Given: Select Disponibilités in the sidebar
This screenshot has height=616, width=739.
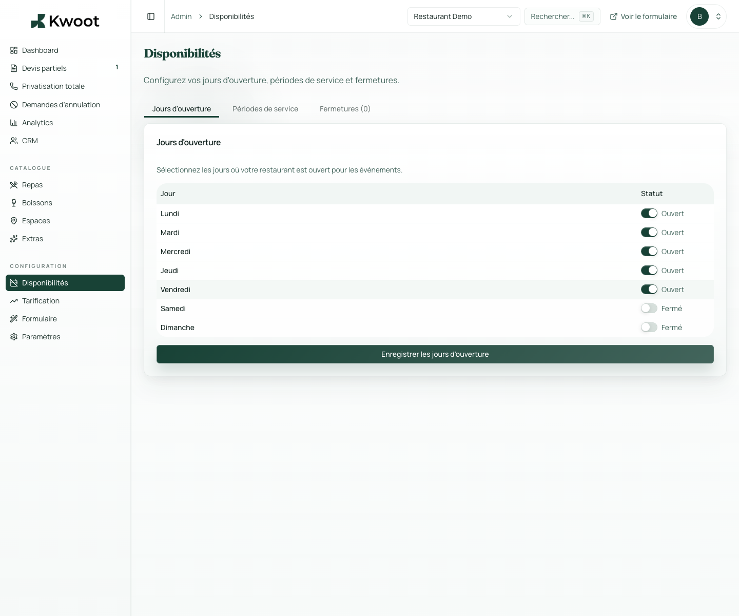Looking at the screenshot, I should tap(65, 283).
